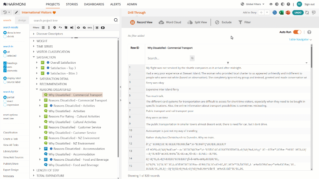Click the UNDO button
The width and height of the screenshot is (319, 179).
tap(298, 12)
